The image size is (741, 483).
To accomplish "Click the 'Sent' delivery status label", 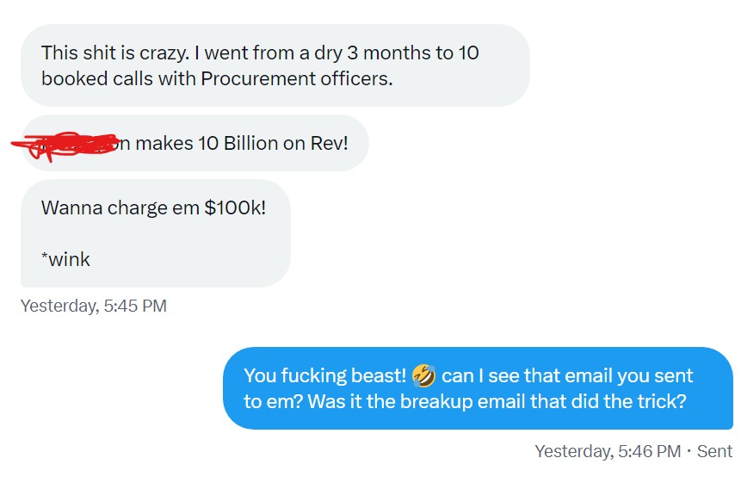I will [714, 451].
